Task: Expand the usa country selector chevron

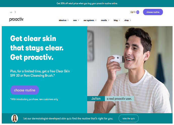Action: 15,12
